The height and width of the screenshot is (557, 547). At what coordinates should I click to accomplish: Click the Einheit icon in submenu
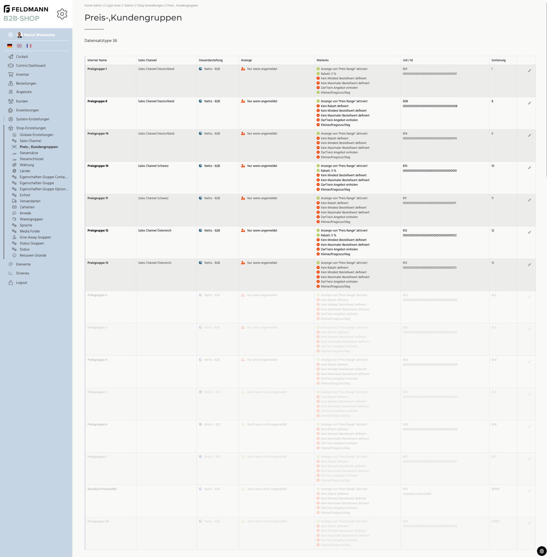tap(14, 195)
